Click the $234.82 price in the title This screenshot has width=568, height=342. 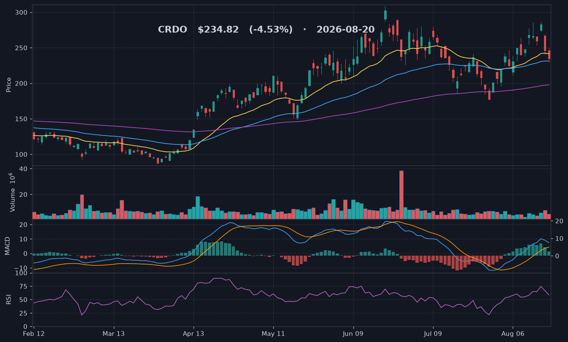tap(218, 30)
